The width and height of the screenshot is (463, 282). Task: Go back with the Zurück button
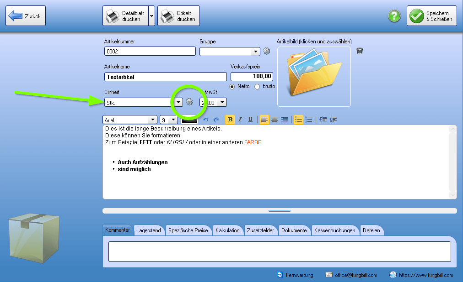click(26, 16)
